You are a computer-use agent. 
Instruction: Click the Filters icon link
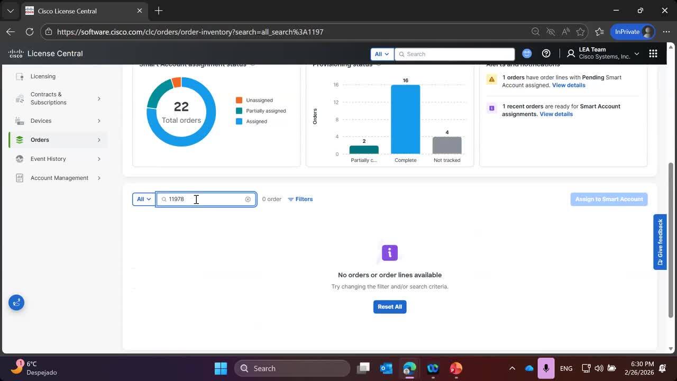(300, 199)
